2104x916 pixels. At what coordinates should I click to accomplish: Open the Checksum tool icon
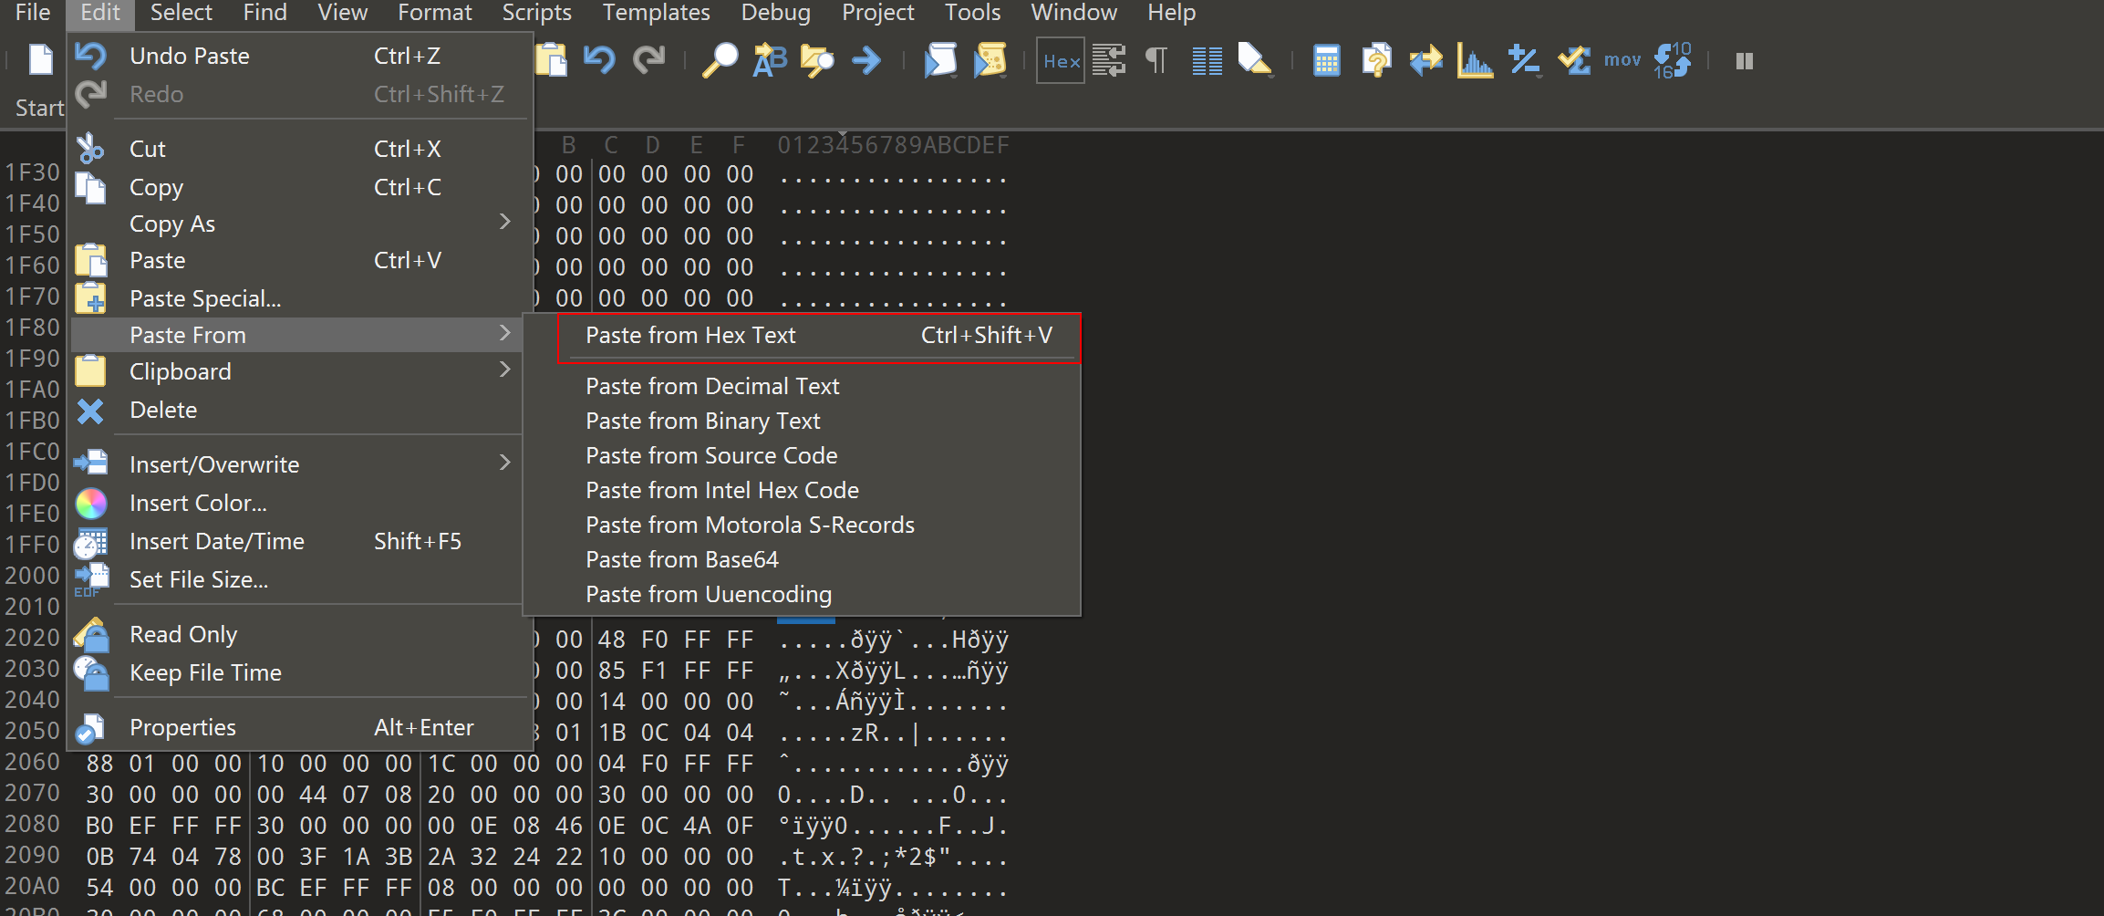tap(1574, 61)
